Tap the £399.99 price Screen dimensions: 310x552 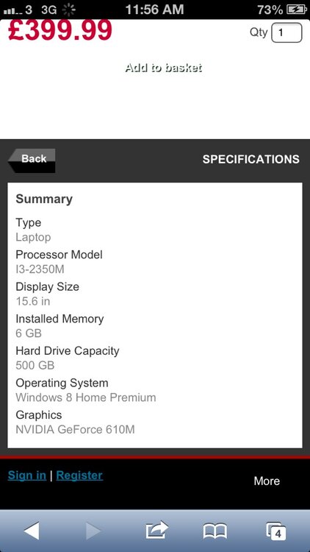60,30
